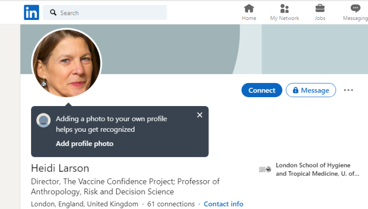Select Add profile photo link
Viewport: 368px width, 209px height.
tap(85, 144)
